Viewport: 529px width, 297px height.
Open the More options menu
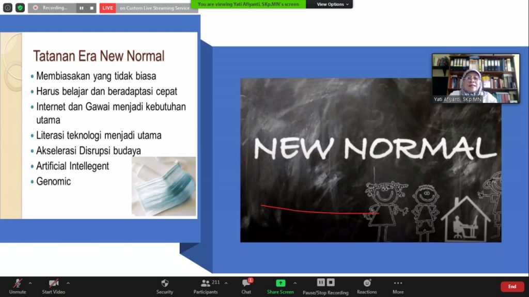pyautogui.click(x=398, y=285)
